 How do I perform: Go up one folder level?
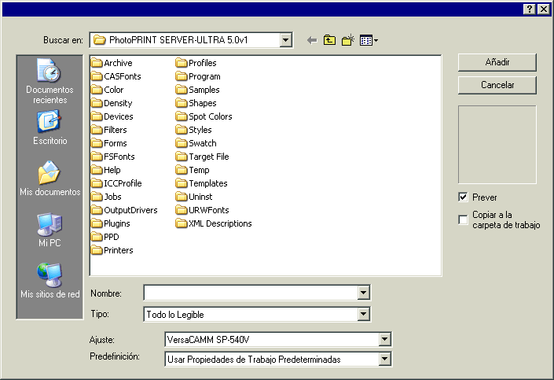[329, 40]
